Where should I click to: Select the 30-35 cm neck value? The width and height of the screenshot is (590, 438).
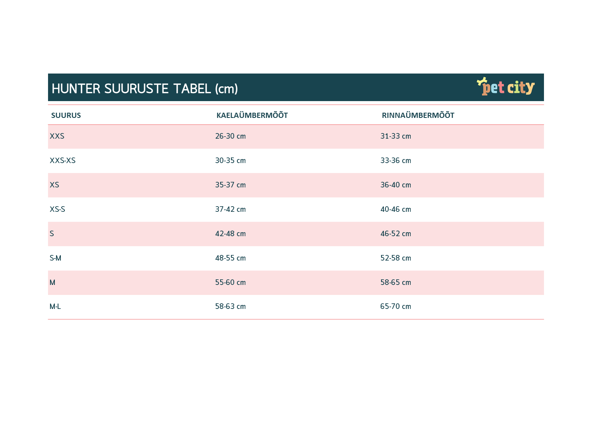(231, 161)
